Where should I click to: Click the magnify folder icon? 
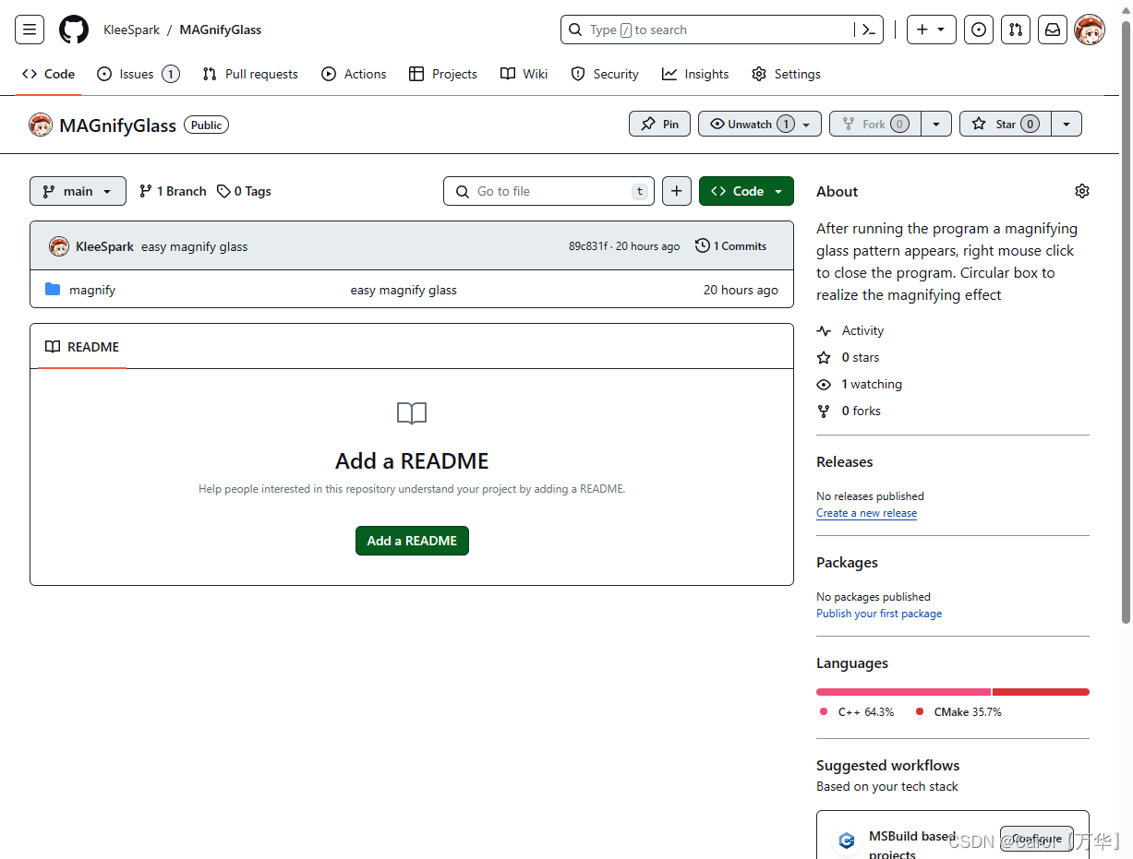point(53,290)
